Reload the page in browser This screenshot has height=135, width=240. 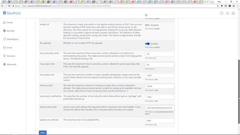[9, 6]
